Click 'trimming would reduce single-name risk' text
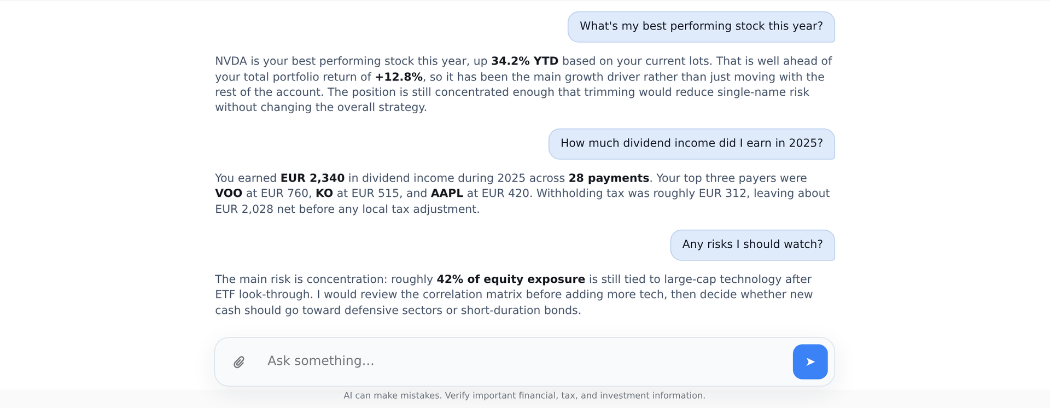This screenshot has height=408, width=1050. (x=696, y=92)
